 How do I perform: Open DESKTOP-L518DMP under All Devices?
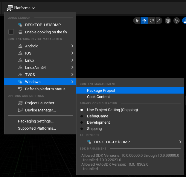[x=130, y=142]
